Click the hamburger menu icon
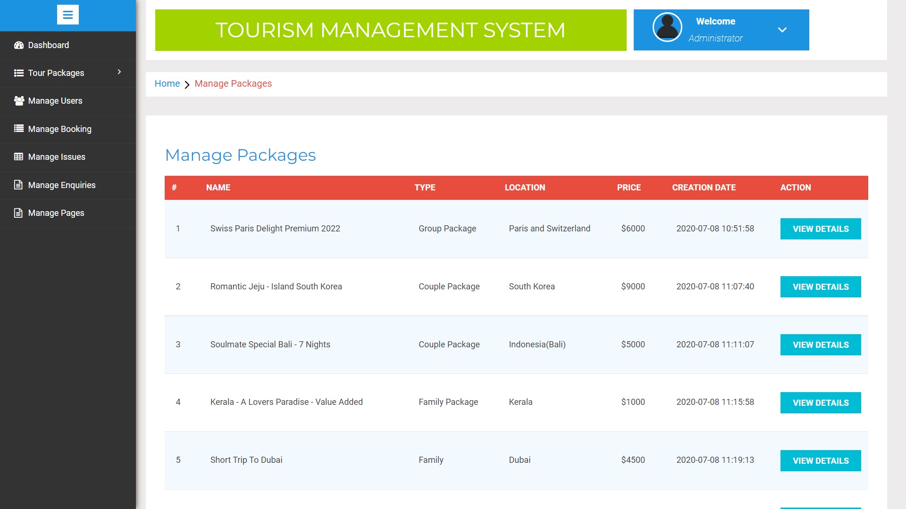906x509 pixels. [x=68, y=15]
